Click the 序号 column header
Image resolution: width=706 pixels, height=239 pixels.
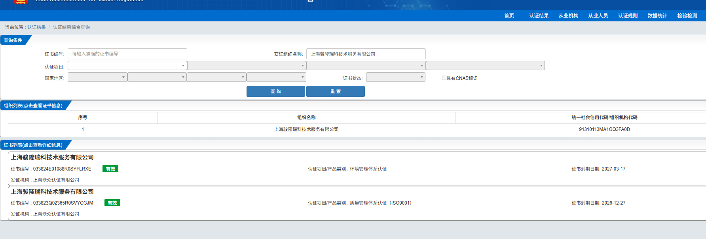(x=83, y=118)
